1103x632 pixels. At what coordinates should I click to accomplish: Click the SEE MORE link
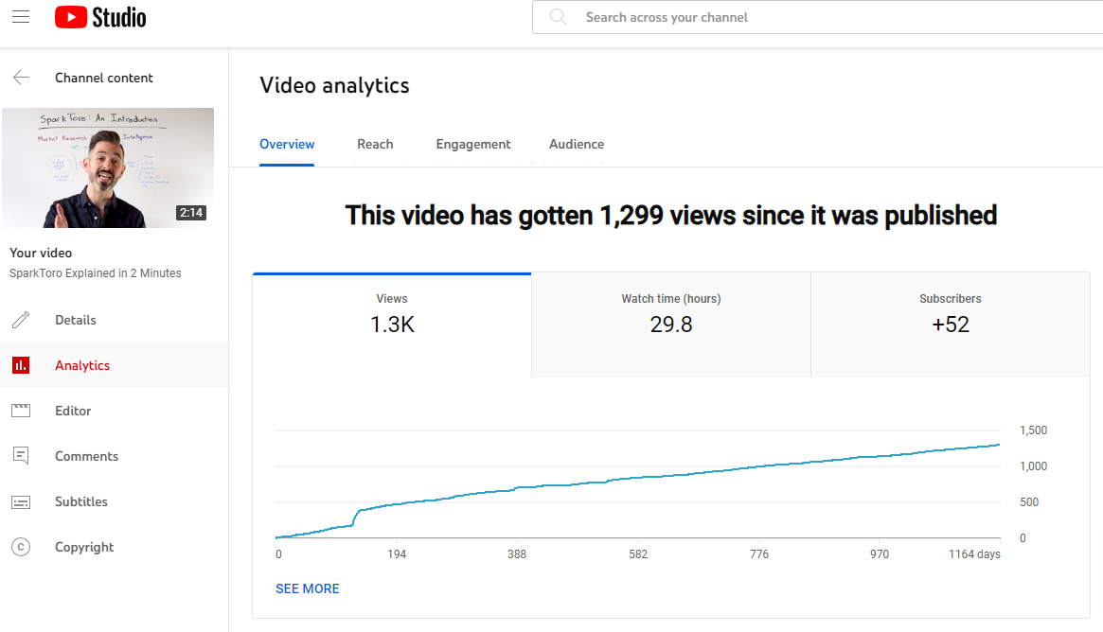coord(307,588)
